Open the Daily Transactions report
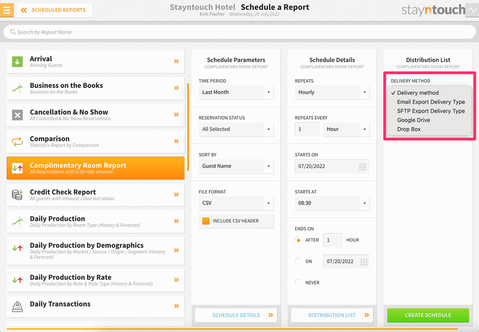 point(96,307)
